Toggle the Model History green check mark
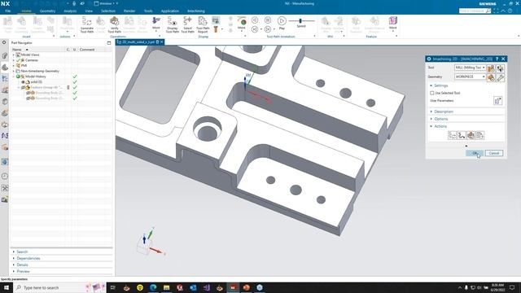Screen dimensions: 521x293 point(75,77)
